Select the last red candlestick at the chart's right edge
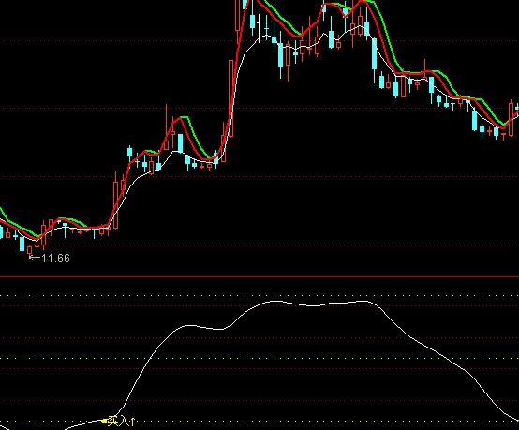Image resolution: width=519 pixels, height=430 pixels. [x=512, y=118]
